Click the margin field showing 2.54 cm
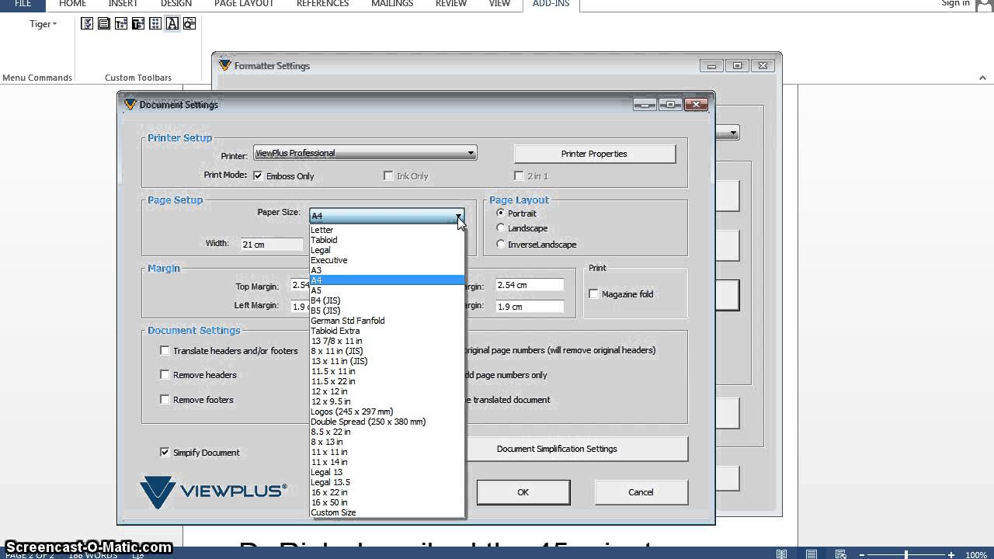 pos(529,285)
